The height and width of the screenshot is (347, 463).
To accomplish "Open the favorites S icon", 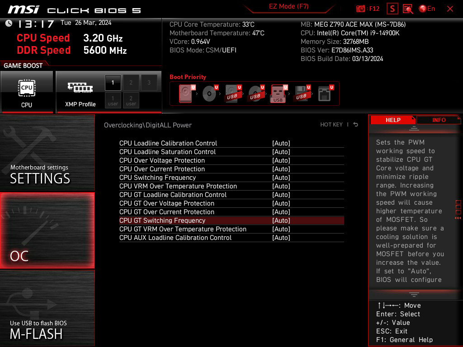I will pyautogui.click(x=392, y=9).
